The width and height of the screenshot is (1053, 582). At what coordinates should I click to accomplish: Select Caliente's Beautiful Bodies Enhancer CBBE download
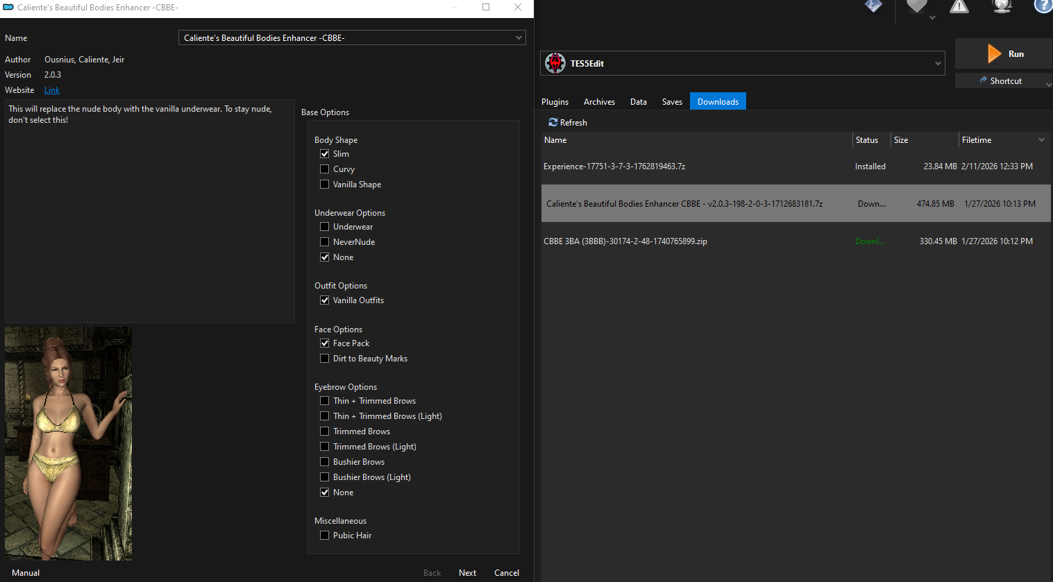[x=795, y=203]
